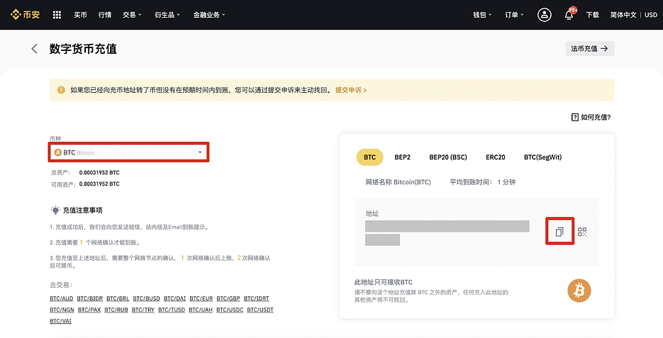
Task: Expand the 交易 dropdown menu
Action: click(132, 15)
